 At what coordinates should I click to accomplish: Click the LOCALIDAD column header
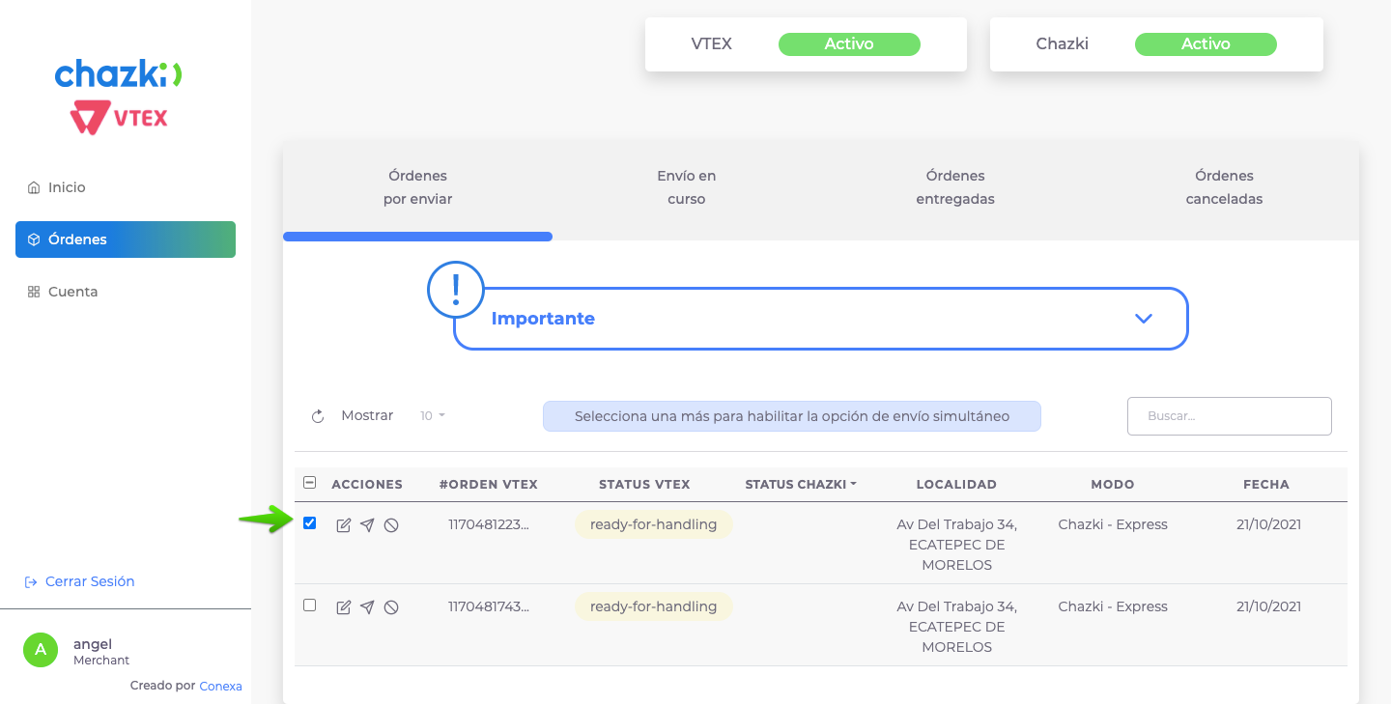pos(956,485)
